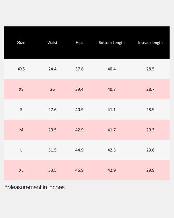The width and height of the screenshot is (174, 218).
Task: Select the XXS size row label
Action: pos(21,69)
